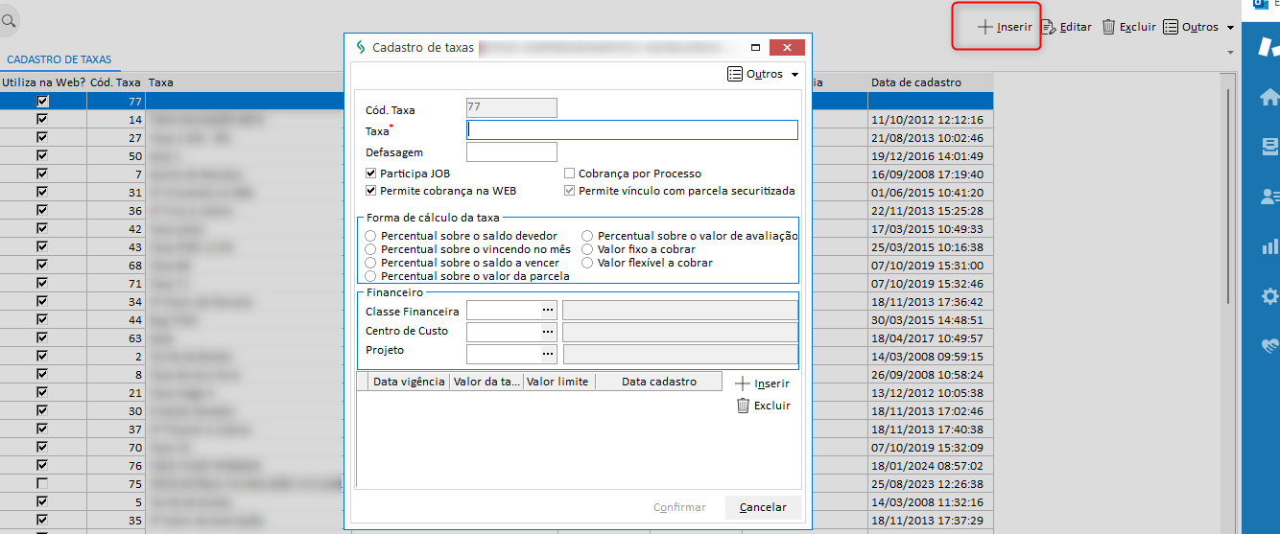Click Excluir trash icon in main toolbar
The image size is (1280, 534).
tap(1128, 27)
